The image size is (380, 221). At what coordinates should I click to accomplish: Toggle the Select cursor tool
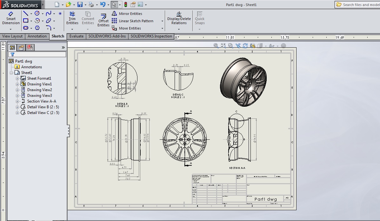pyautogui.click(x=114, y=4)
